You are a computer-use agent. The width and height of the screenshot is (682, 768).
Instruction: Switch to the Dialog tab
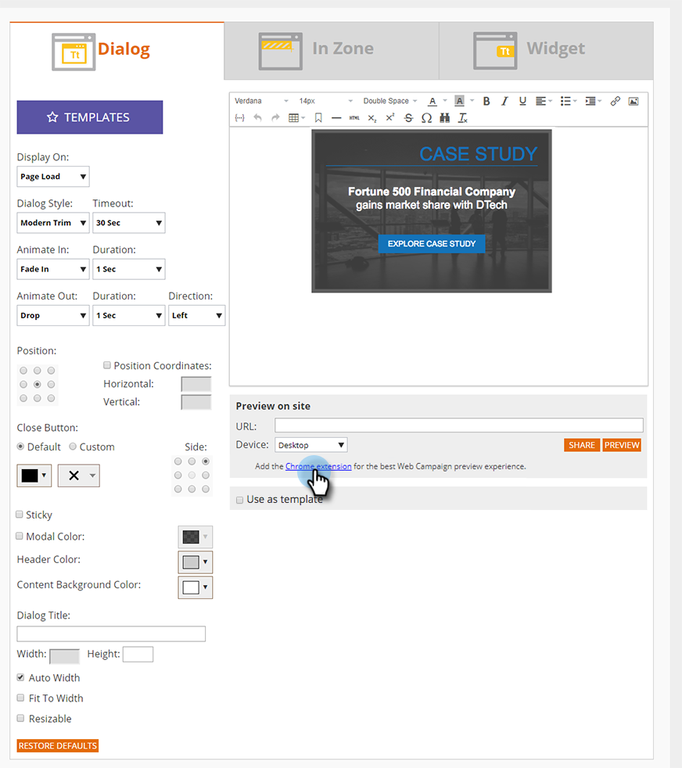click(x=117, y=51)
